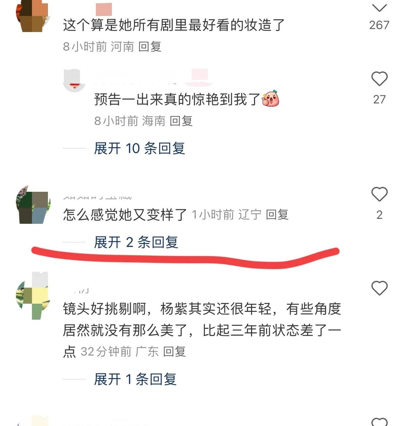Reply to the 广东 comment via 回复
Image resolution: width=405 pixels, height=426 pixels.
(174, 351)
